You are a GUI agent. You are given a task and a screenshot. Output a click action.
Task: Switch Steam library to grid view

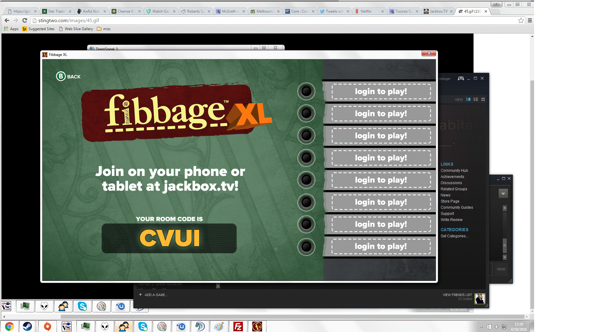(x=483, y=99)
